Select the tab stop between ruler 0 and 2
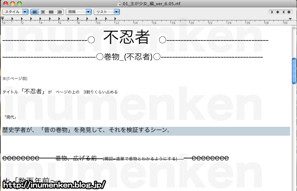This screenshot has height=191, width=297. 12,19
